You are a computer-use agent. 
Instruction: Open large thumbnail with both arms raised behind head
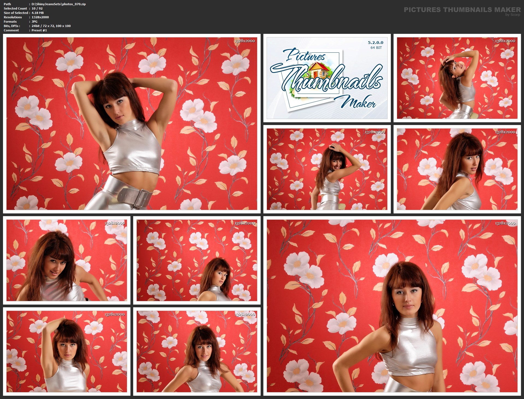pos(132,124)
